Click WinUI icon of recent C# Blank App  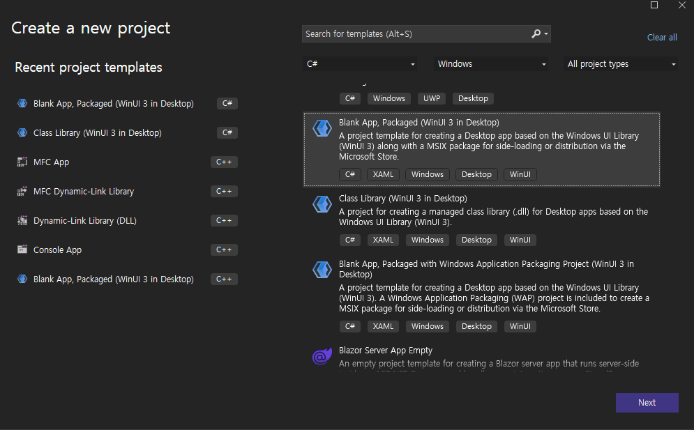coord(22,103)
